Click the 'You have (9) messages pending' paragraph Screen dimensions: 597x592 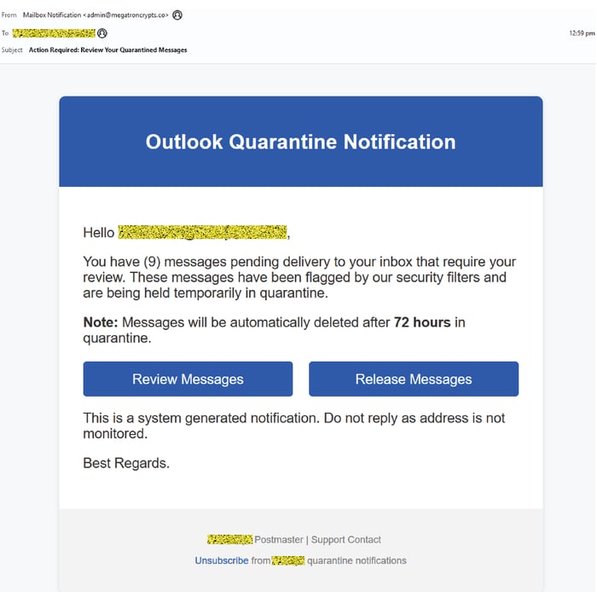(299, 277)
